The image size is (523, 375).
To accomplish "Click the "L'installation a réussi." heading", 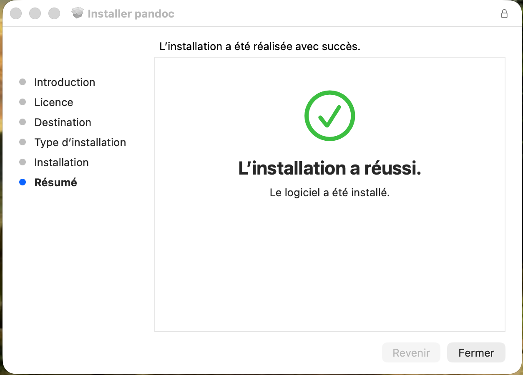I will (329, 168).
